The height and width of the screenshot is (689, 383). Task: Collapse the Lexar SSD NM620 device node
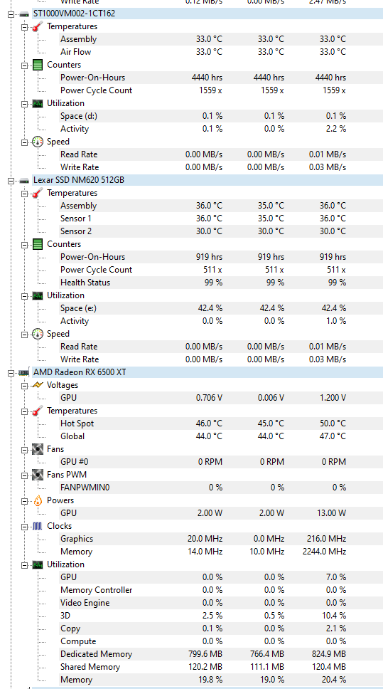11,180
